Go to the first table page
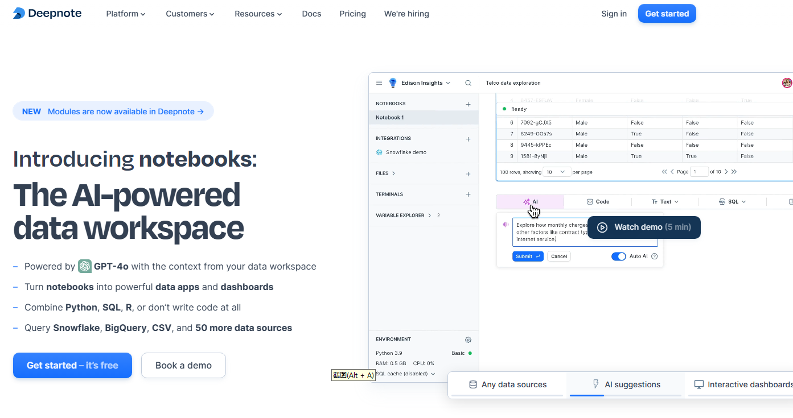The height and width of the screenshot is (418, 793). click(x=664, y=172)
